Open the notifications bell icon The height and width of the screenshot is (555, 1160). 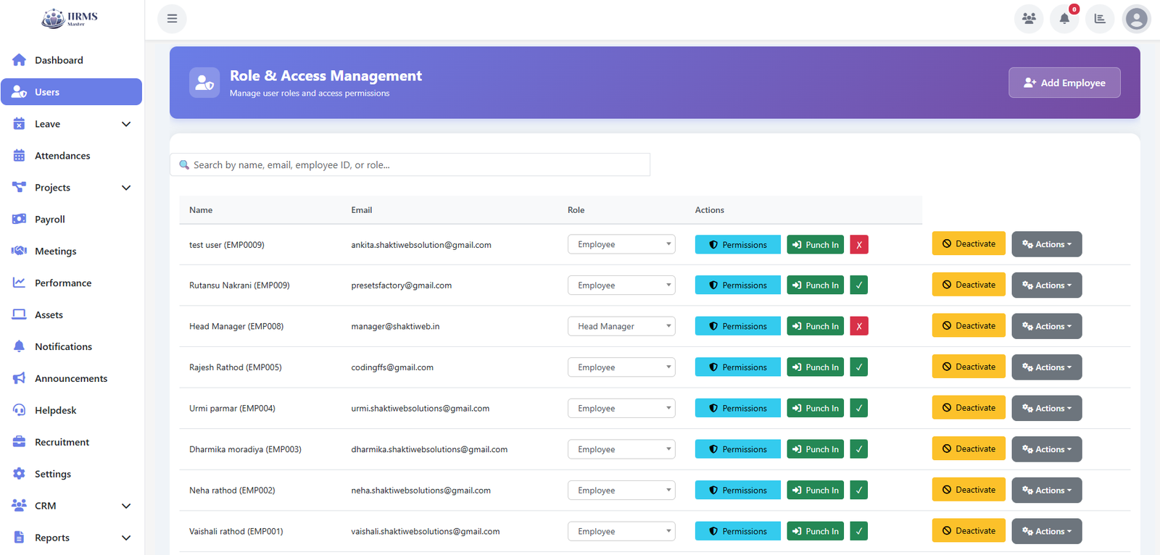click(x=1064, y=19)
